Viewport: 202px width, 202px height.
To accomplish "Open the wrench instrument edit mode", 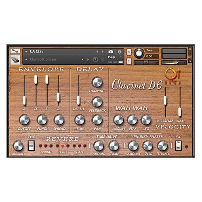I will pos(15,51).
